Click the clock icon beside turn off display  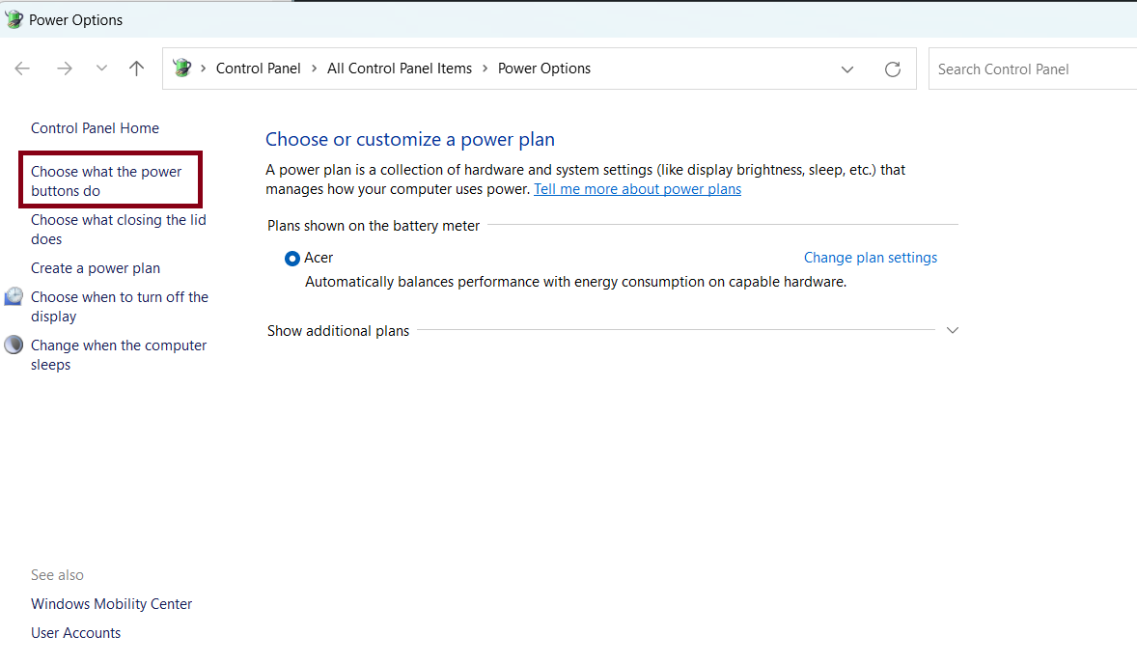14,297
